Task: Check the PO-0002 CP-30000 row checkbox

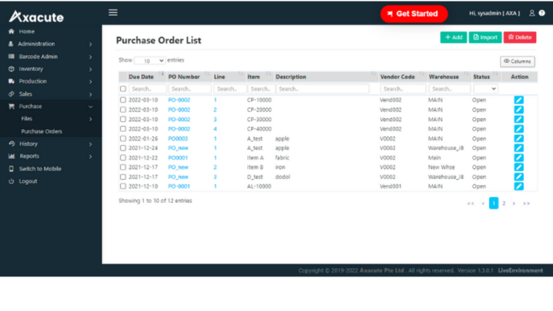Action: coord(123,119)
